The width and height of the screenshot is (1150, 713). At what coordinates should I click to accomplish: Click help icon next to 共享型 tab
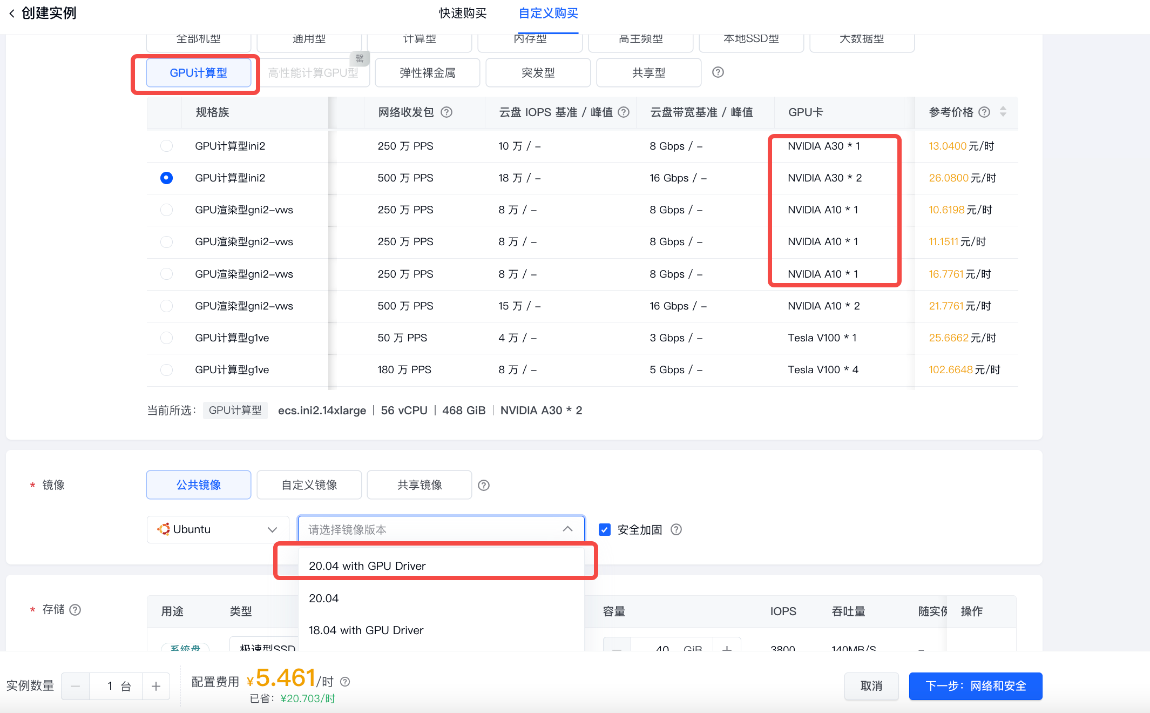click(718, 72)
